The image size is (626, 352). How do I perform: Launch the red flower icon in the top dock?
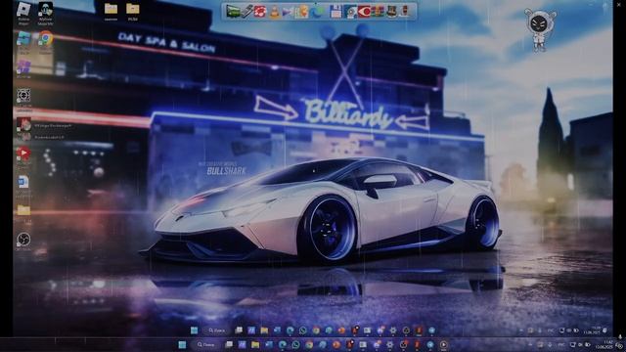(260, 11)
